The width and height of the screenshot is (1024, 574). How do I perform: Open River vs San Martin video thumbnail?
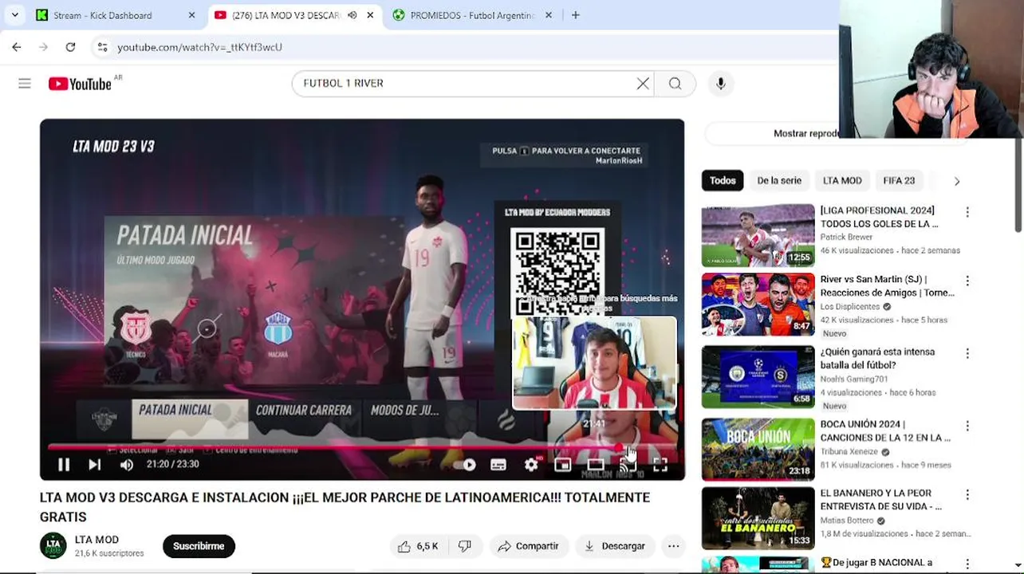(x=758, y=305)
